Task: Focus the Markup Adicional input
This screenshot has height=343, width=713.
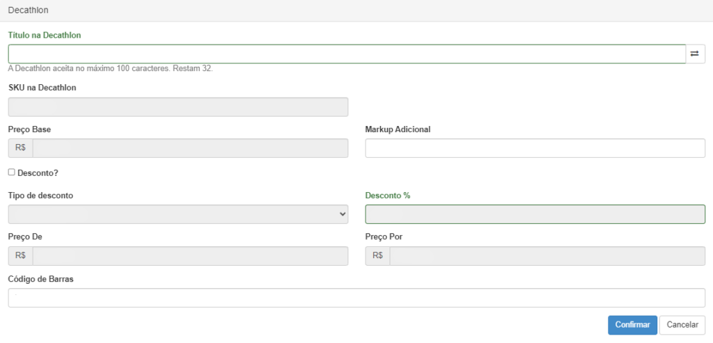Action: pos(535,148)
